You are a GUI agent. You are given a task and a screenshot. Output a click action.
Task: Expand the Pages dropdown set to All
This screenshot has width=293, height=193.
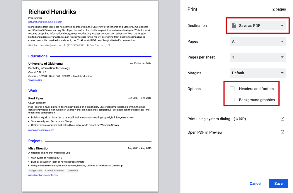(x=258, y=42)
